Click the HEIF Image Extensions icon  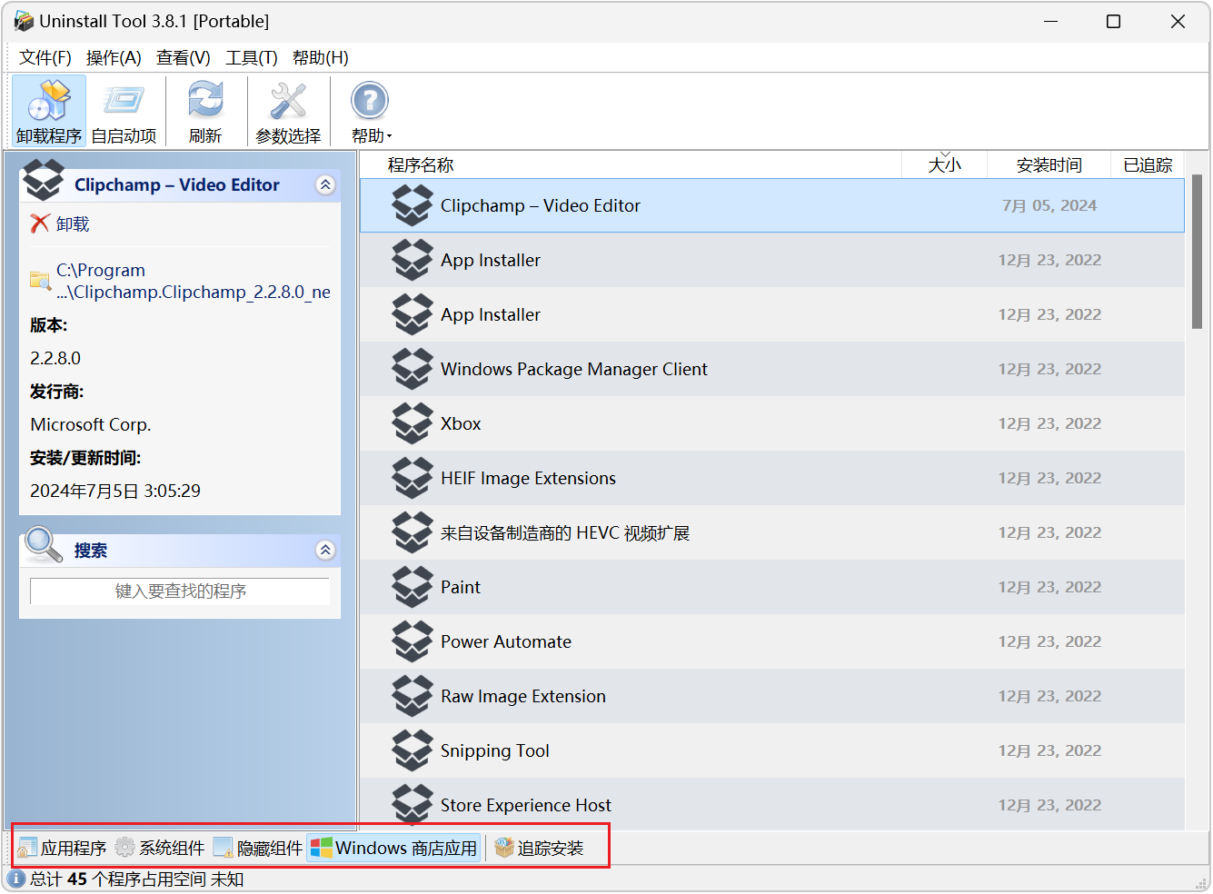pos(413,478)
